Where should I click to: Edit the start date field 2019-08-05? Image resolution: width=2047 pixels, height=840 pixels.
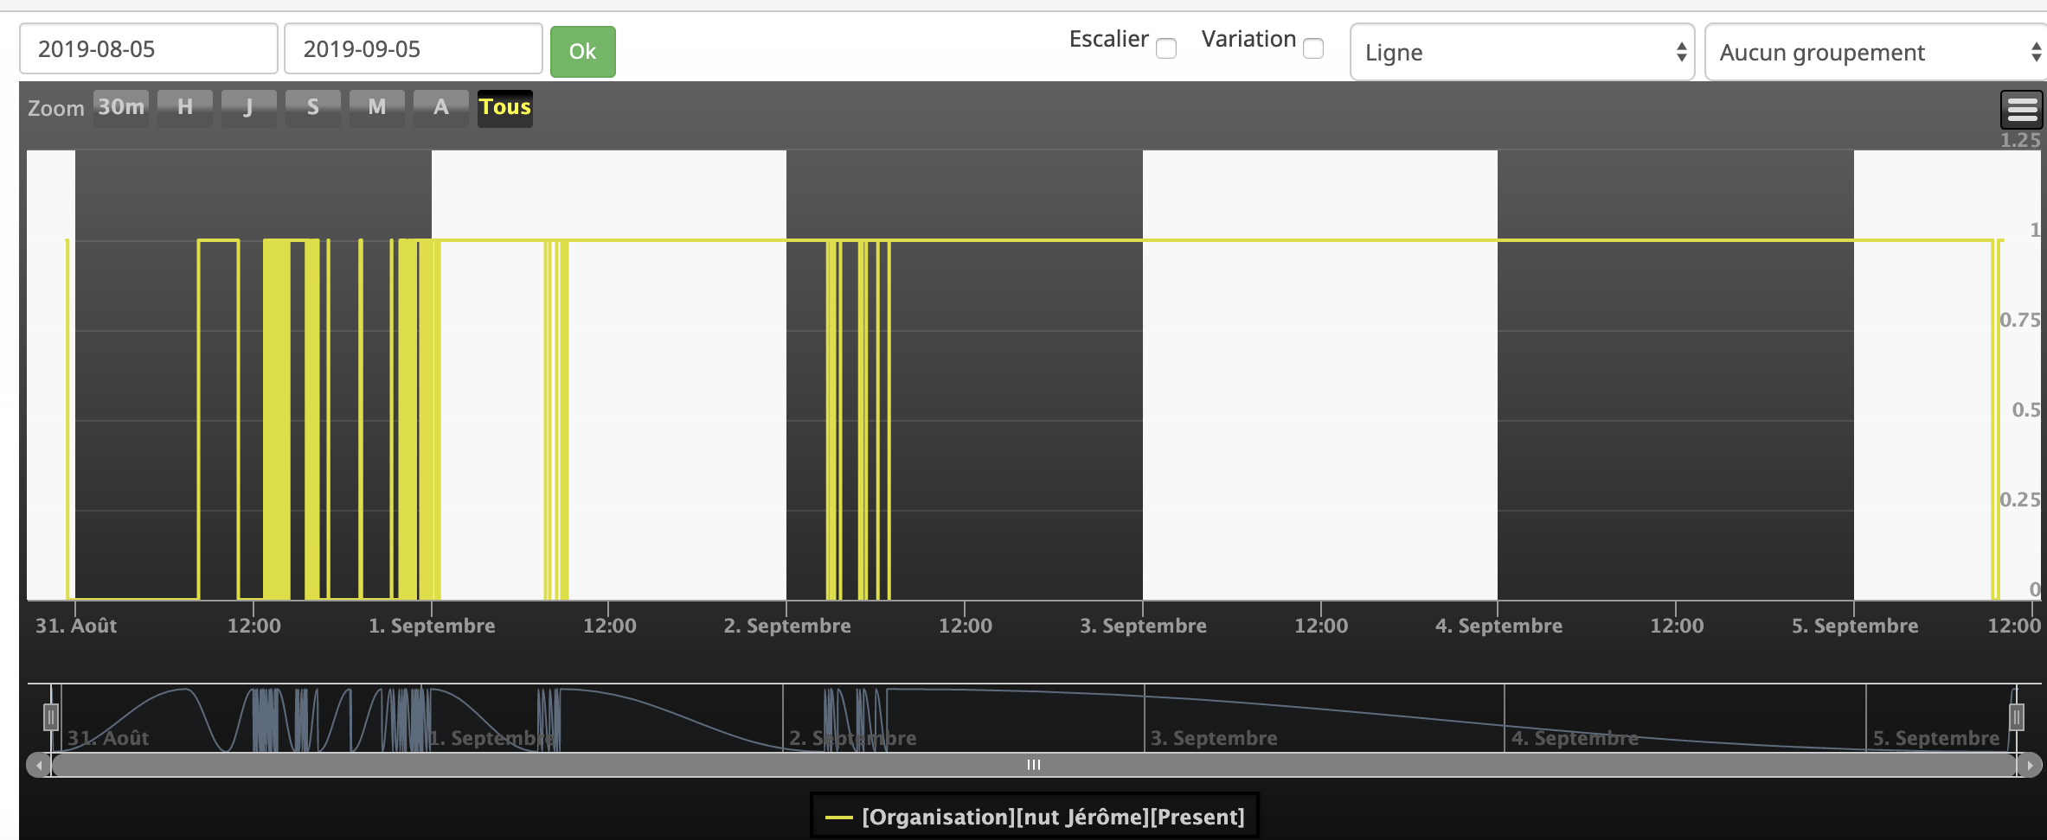click(x=149, y=48)
